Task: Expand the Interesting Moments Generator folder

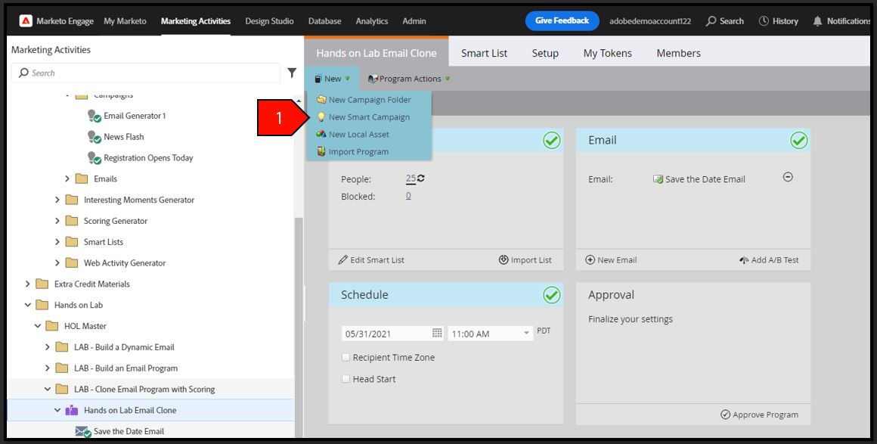Action: tap(57, 200)
